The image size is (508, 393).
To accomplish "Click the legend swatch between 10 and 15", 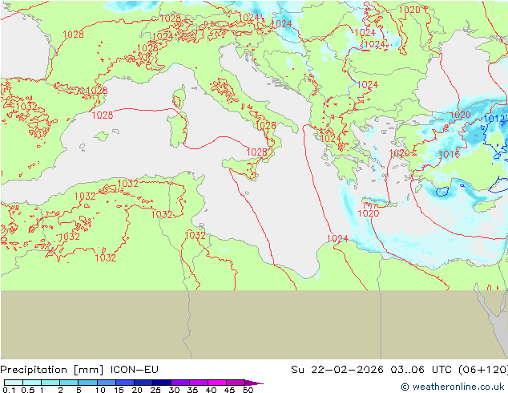I will (107, 383).
